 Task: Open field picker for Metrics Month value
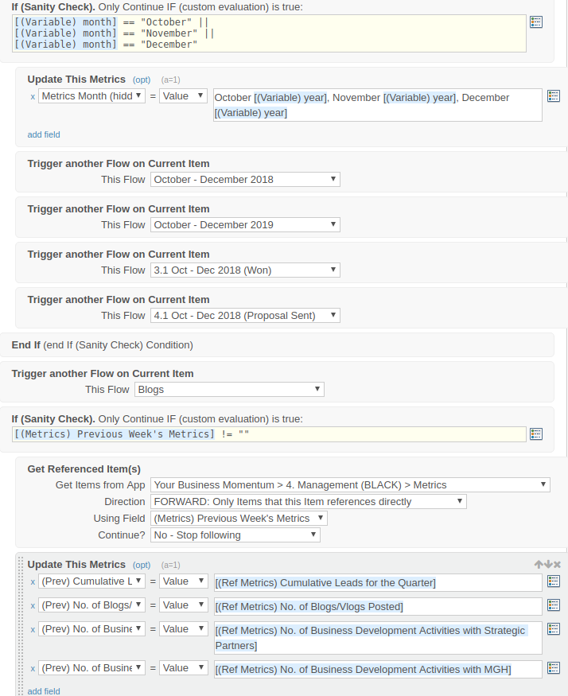[x=554, y=95]
